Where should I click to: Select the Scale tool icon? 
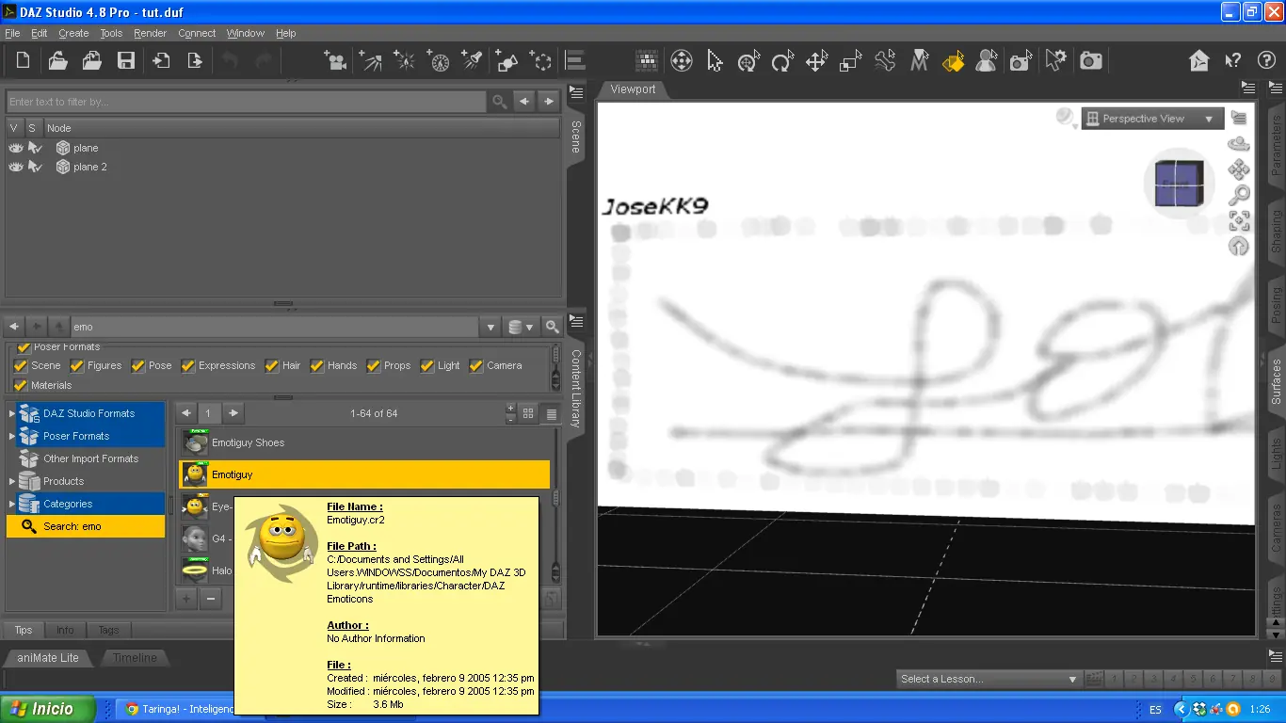point(850,61)
